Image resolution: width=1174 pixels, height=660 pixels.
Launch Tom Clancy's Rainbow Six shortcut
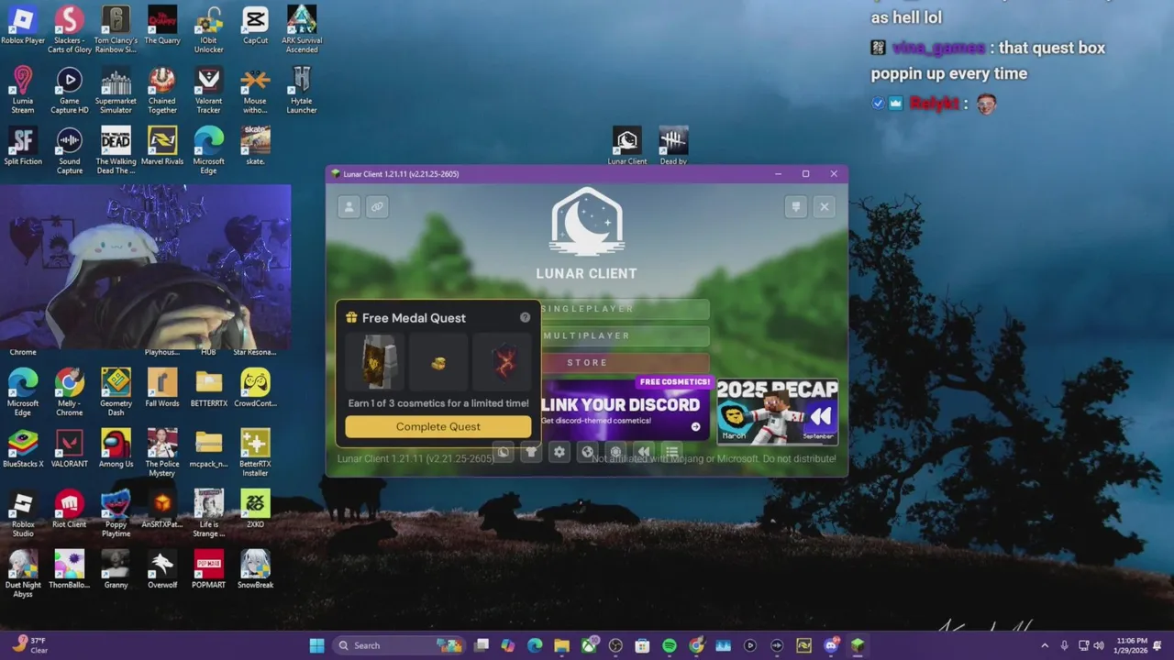(x=116, y=29)
